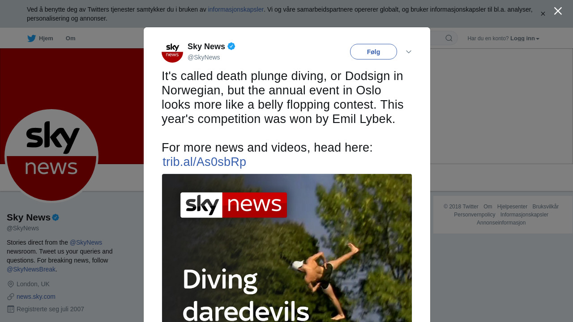Dismiss the cookie notice small X

543,14
